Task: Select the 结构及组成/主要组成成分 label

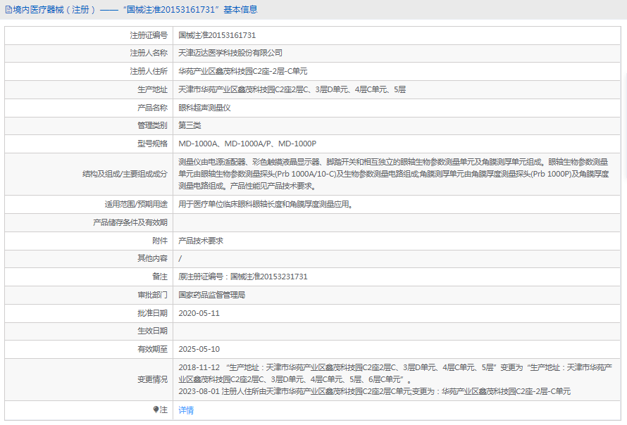Action: (x=125, y=174)
